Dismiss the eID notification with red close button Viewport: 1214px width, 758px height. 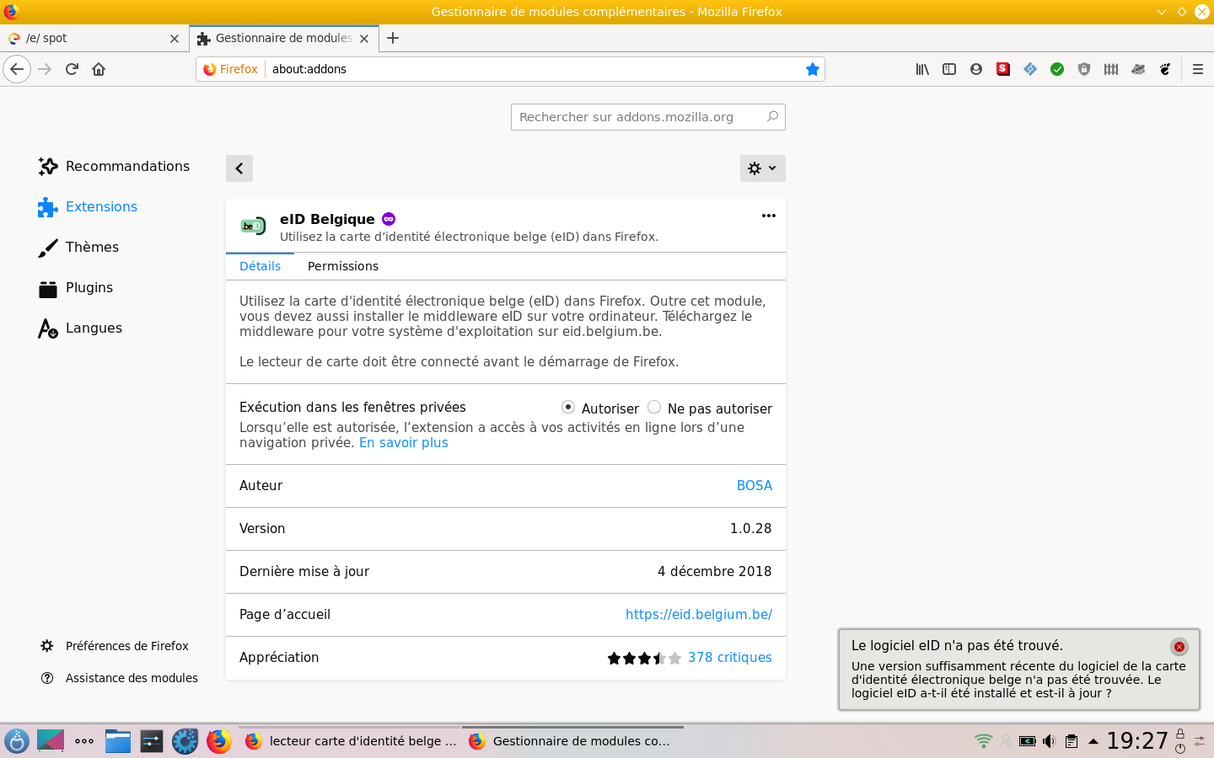(1179, 647)
